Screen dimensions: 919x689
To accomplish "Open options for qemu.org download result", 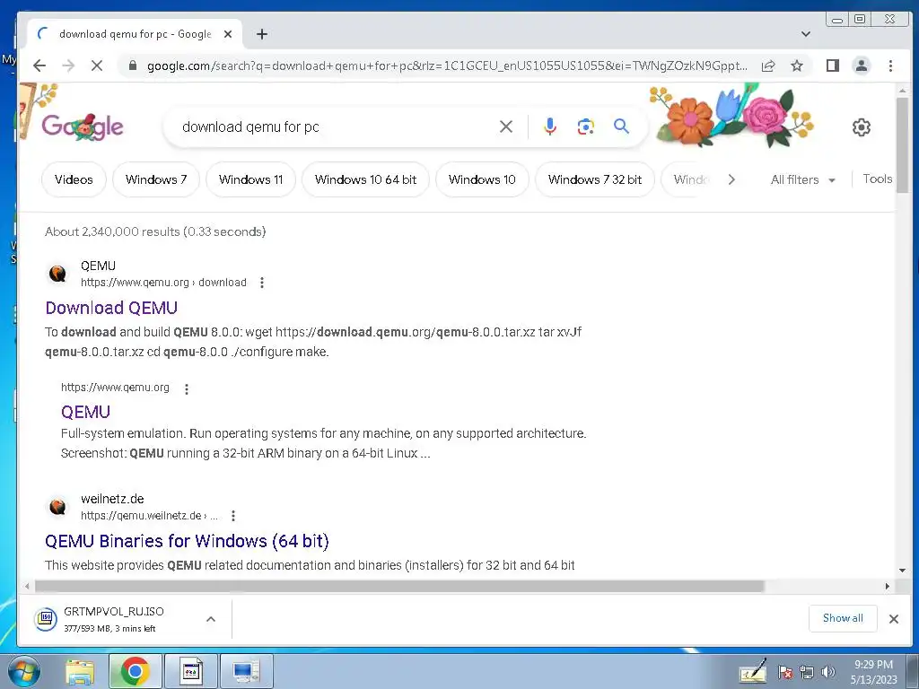I will (x=262, y=283).
